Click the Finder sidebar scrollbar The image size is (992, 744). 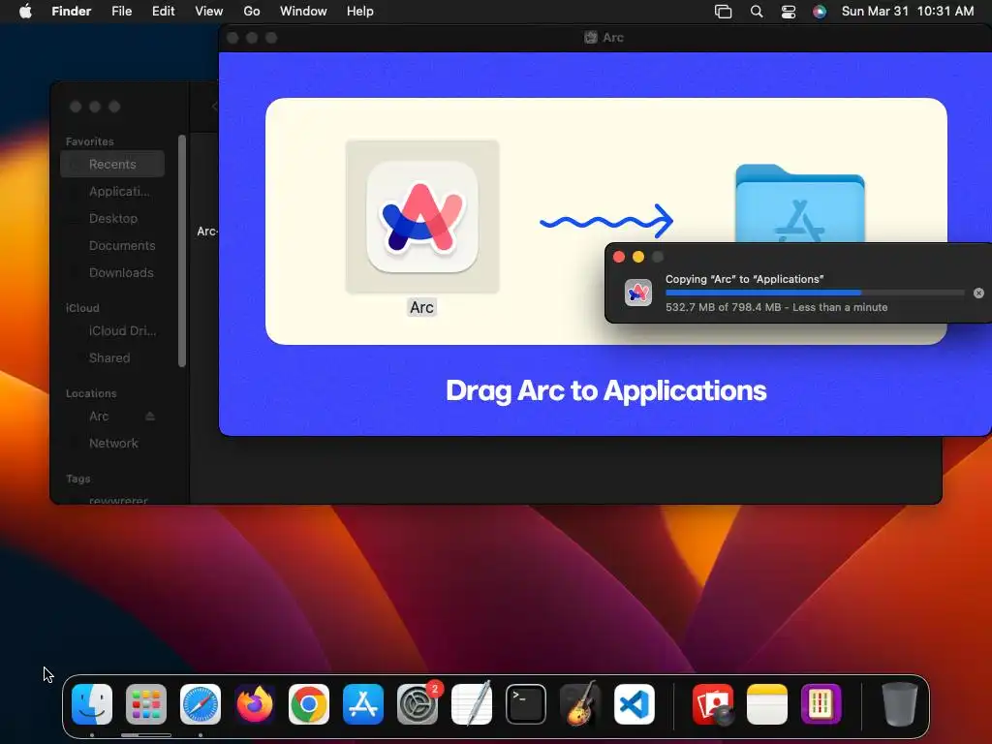[182, 251]
